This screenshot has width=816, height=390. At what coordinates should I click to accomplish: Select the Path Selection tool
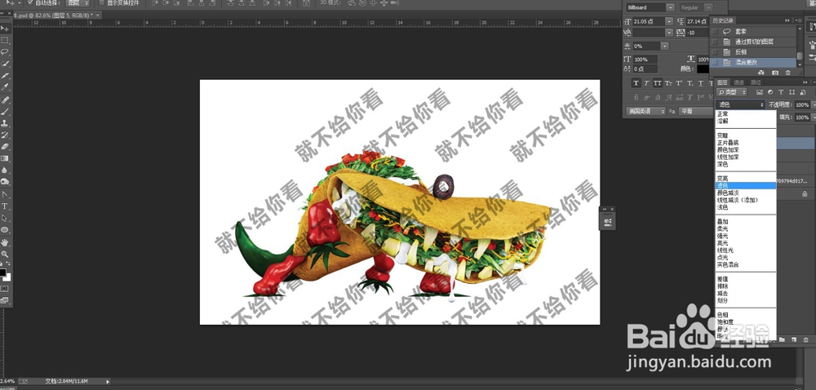click(5, 218)
